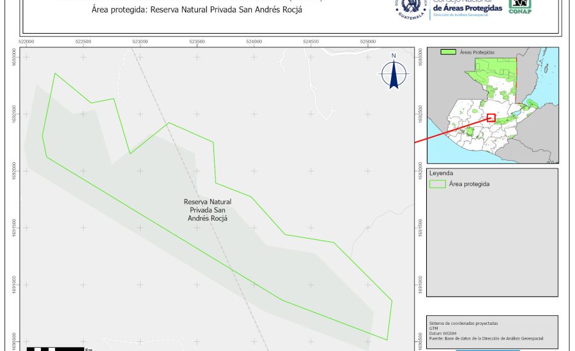Click the Guatemala government seal emblem
Image resolution: width=575 pixels, height=351 pixels.
tap(410, 8)
